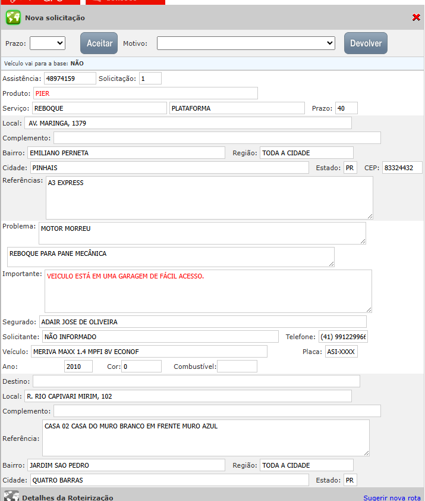Open the Prazo dropdown
The image size is (425, 501).
click(48, 43)
